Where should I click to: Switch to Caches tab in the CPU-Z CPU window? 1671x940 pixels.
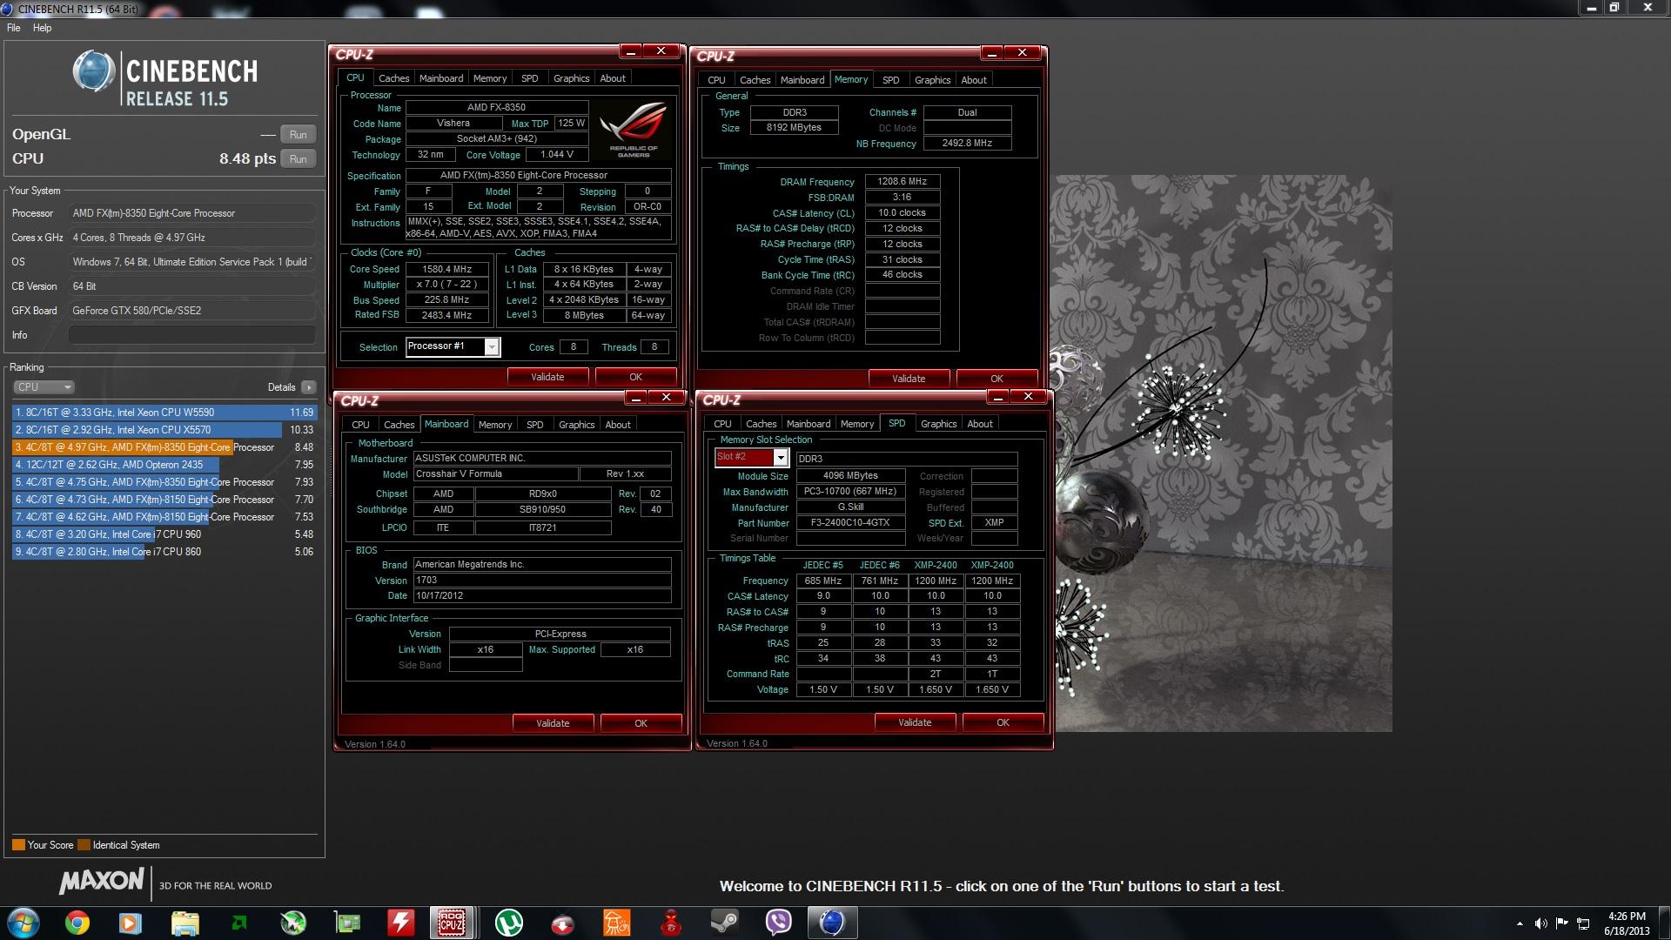coord(393,78)
